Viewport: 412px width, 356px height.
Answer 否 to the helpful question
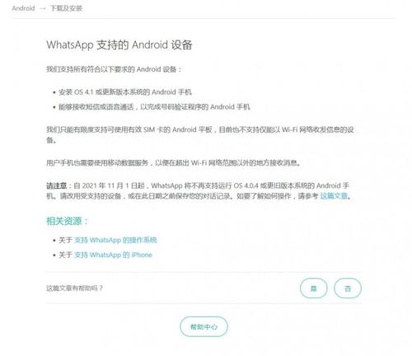pyautogui.click(x=348, y=288)
